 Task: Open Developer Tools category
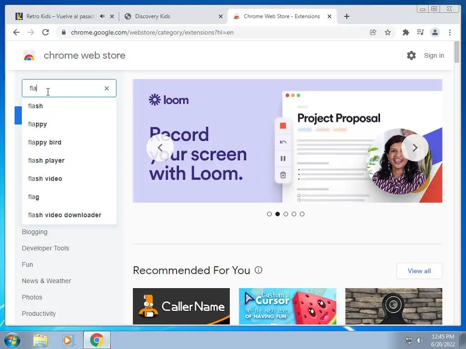pos(46,248)
